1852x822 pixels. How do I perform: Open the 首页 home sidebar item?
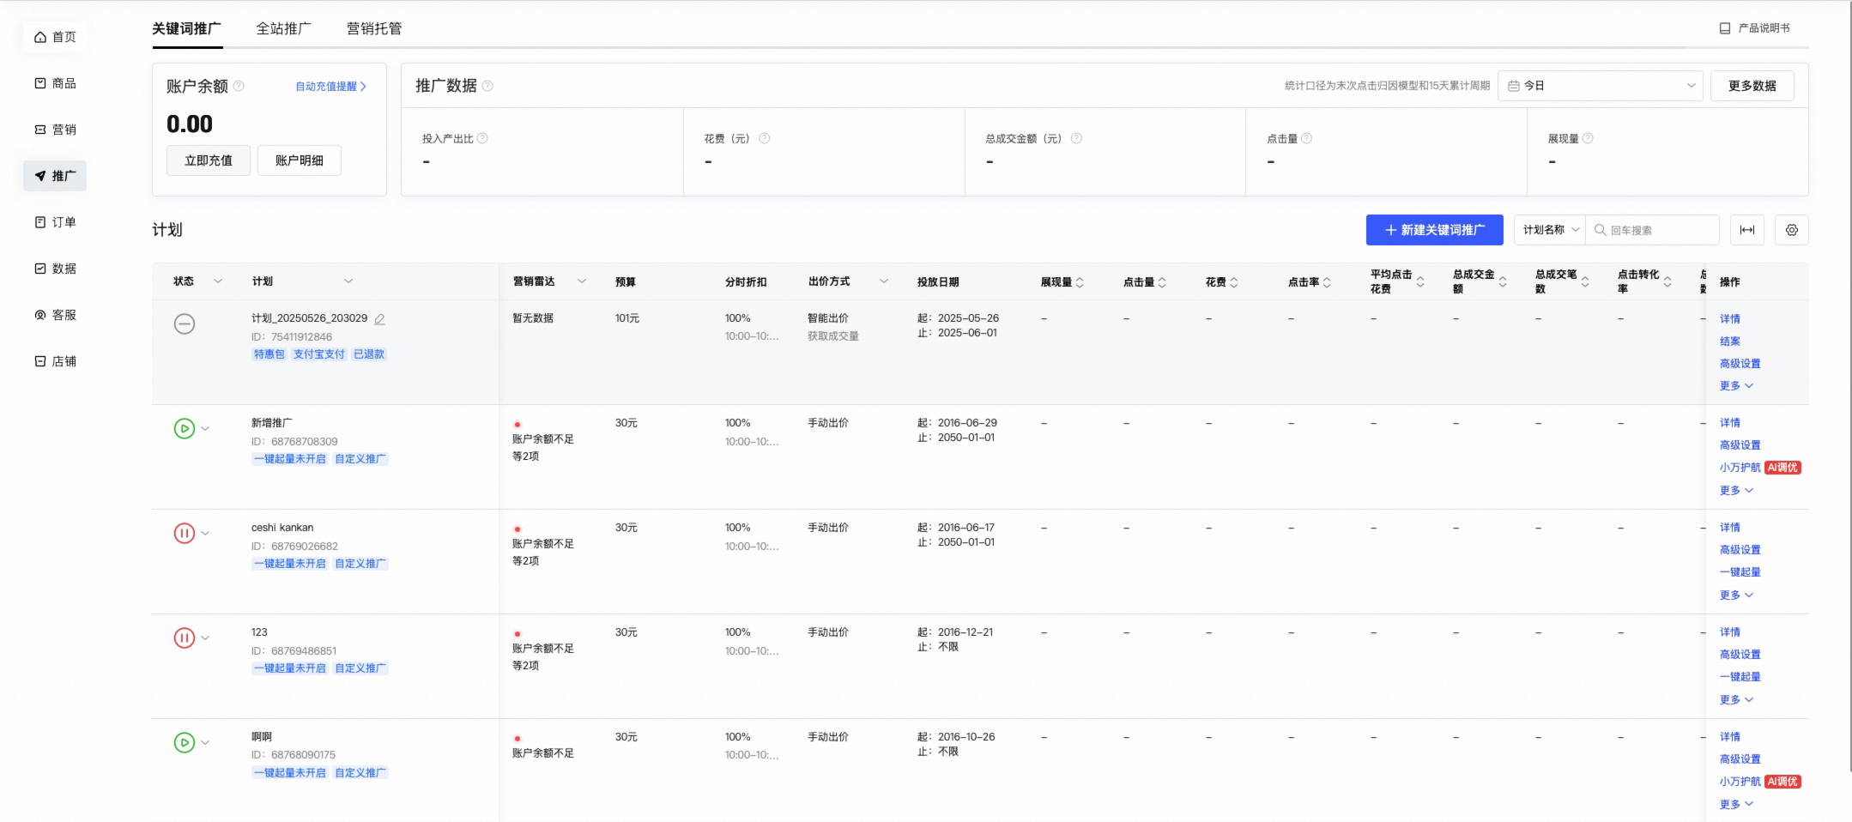(x=55, y=37)
